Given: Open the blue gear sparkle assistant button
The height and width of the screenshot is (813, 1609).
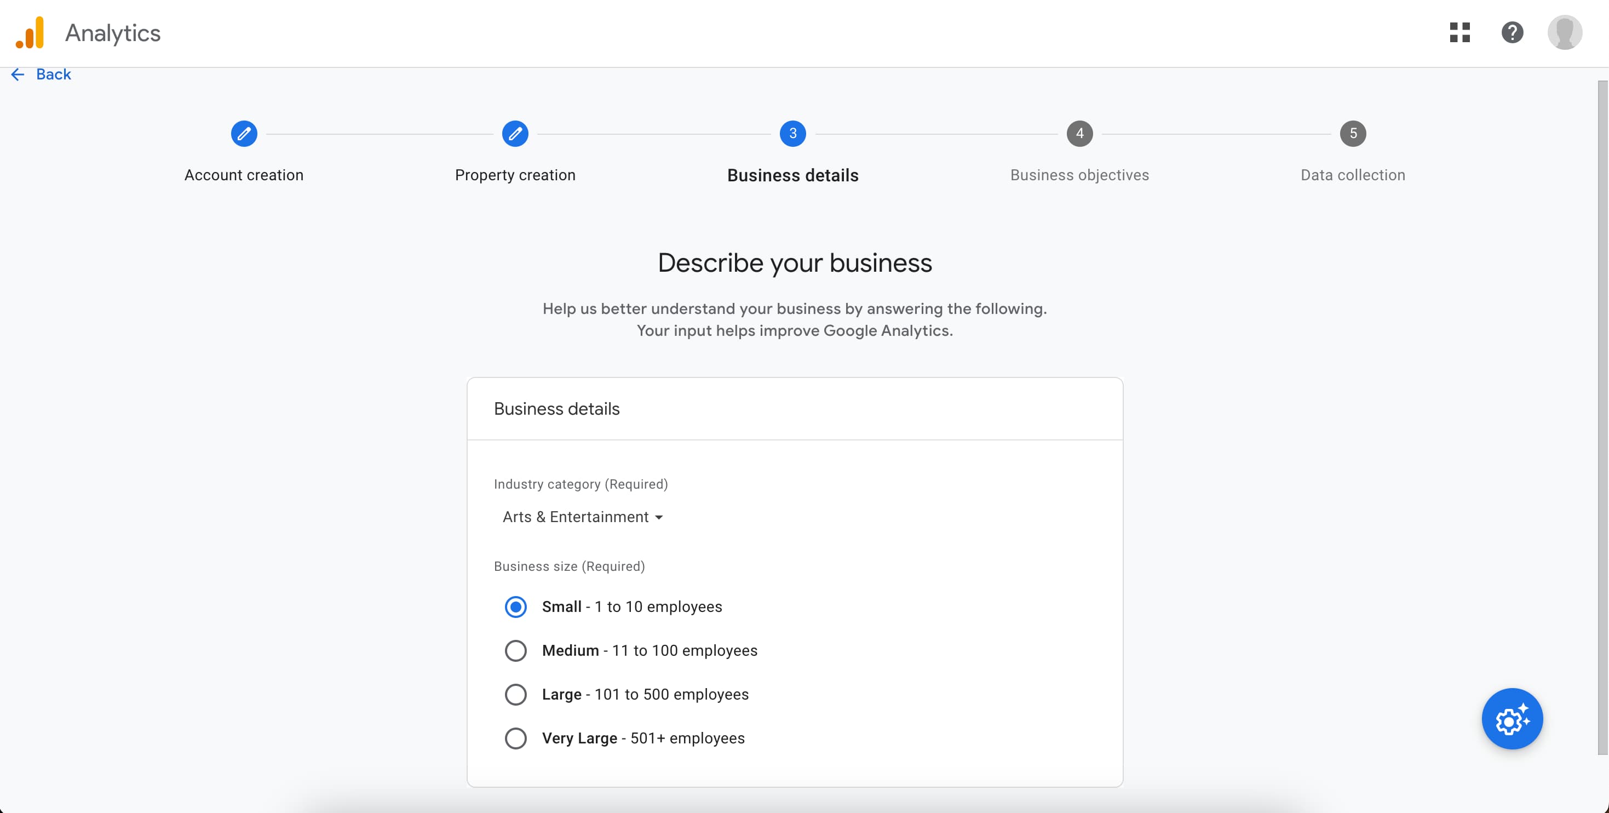Looking at the screenshot, I should pyautogui.click(x=1512, y=719).
